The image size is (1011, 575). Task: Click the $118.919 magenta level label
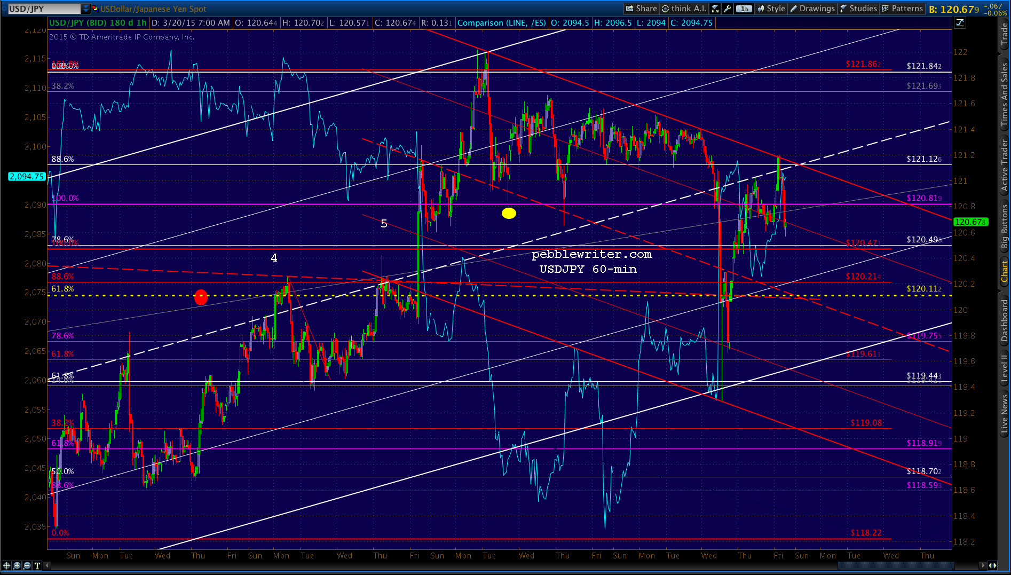click(x=924, y=443)
